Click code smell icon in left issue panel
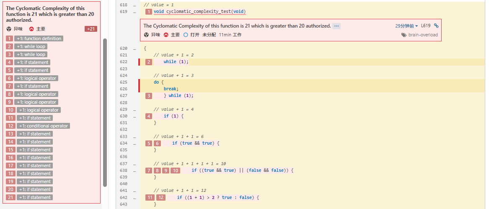Viewport: 489px width, 209px height. tap(9, 29)
